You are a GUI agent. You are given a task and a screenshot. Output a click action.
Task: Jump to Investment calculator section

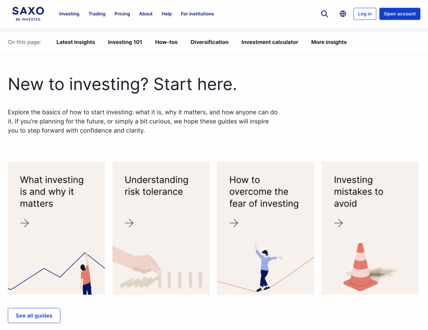(270, 42)
